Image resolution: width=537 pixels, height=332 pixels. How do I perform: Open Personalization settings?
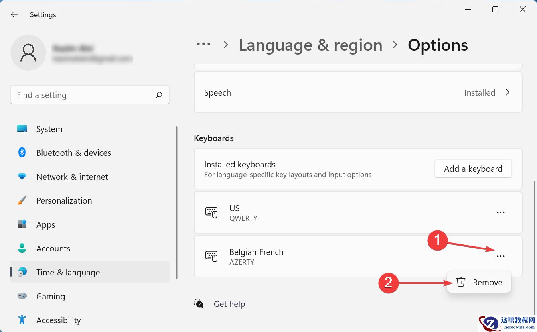click(64, 201)
